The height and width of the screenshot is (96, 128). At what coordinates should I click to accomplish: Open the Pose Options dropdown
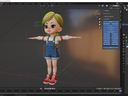click(117, 8)
